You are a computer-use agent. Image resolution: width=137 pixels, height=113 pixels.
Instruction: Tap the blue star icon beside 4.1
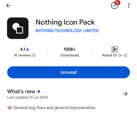(x=27, y=49)
